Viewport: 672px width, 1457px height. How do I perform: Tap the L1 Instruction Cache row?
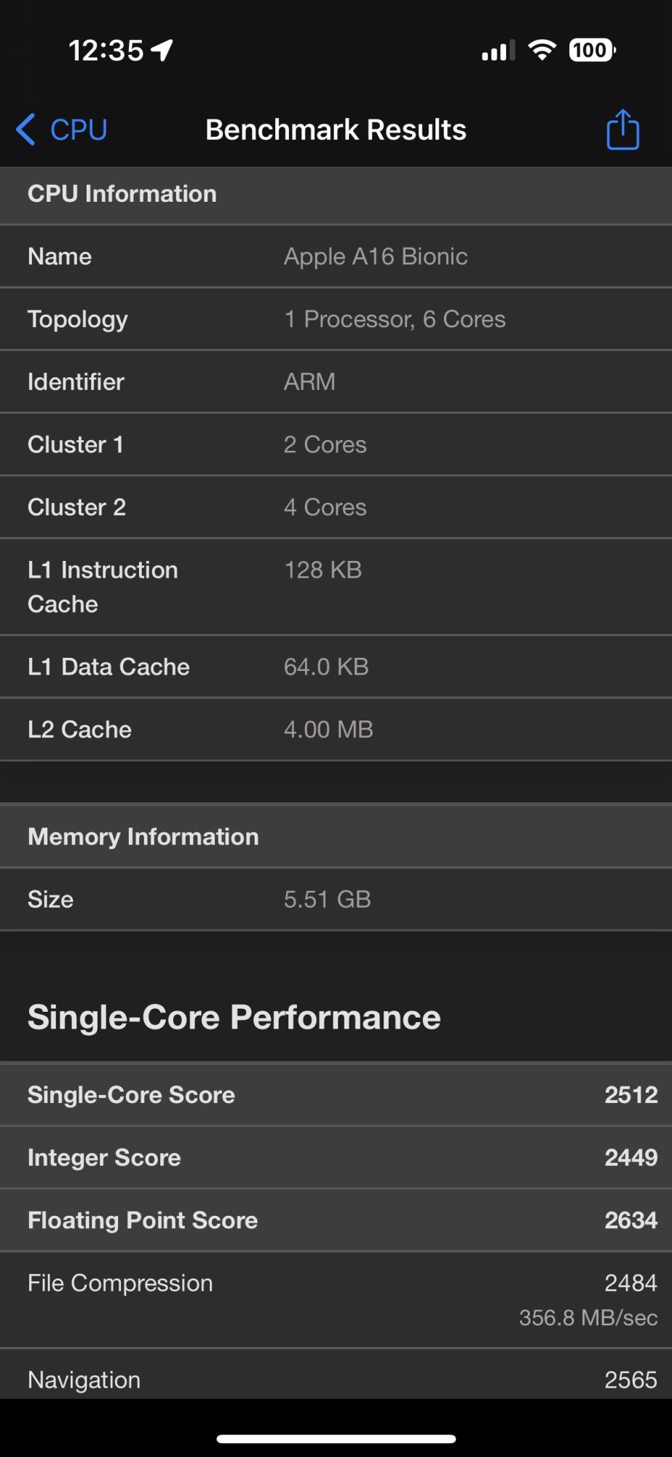tap(336, 586)
